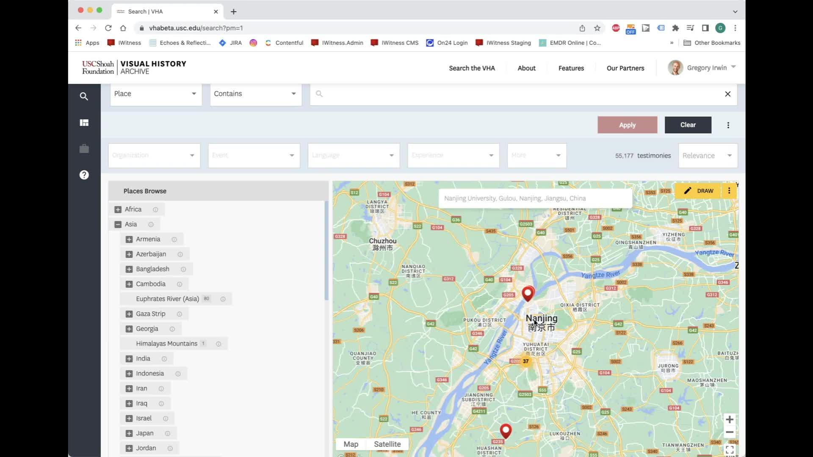Open the briefcase icon in the sidebar

84,149
